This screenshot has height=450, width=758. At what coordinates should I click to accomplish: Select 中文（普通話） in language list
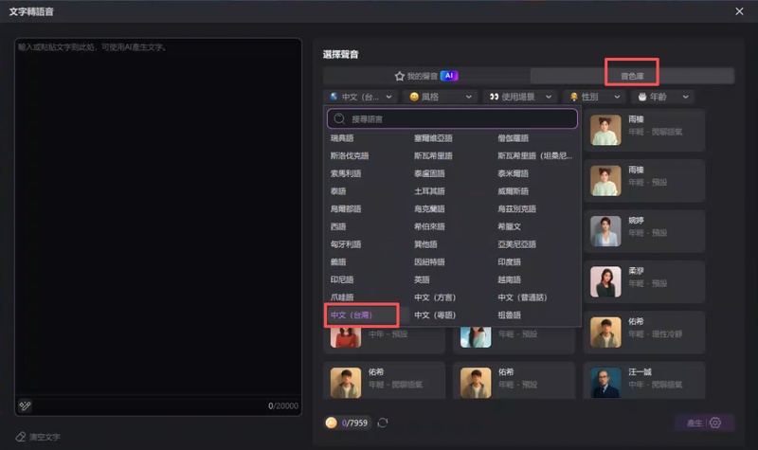pyautogui.click(x=523, y=297)
